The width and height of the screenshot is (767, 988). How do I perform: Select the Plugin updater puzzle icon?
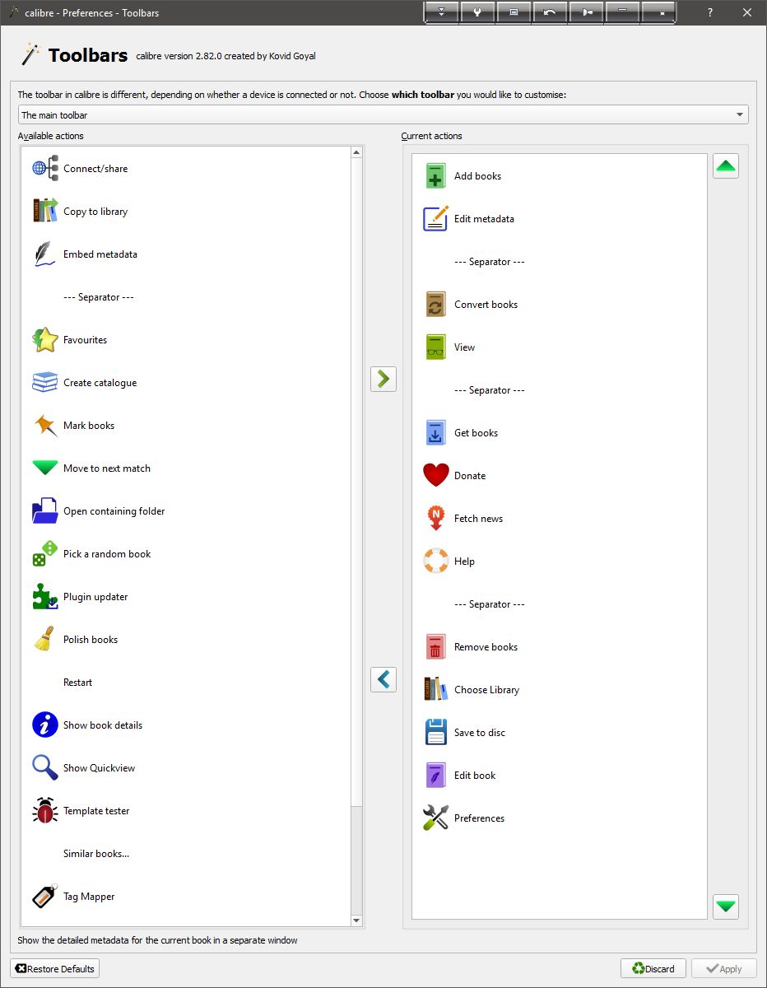tap(45, 597)
